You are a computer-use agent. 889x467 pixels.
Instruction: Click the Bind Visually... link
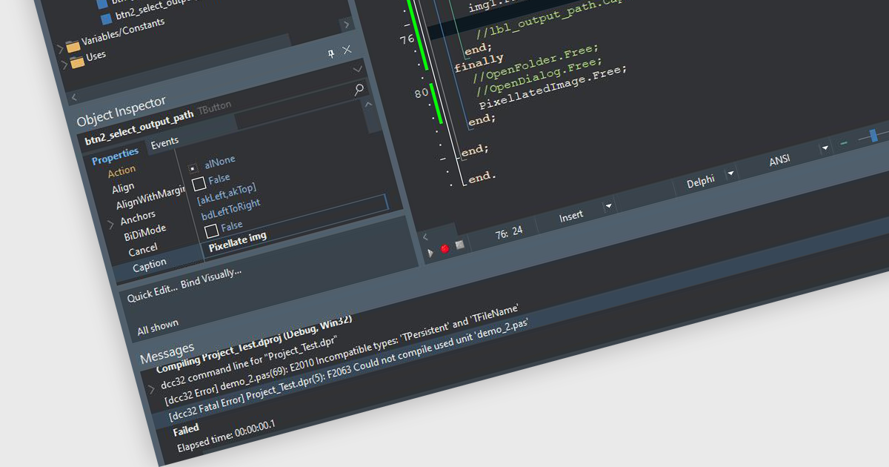pyautogui.click(x=211, y=278)
